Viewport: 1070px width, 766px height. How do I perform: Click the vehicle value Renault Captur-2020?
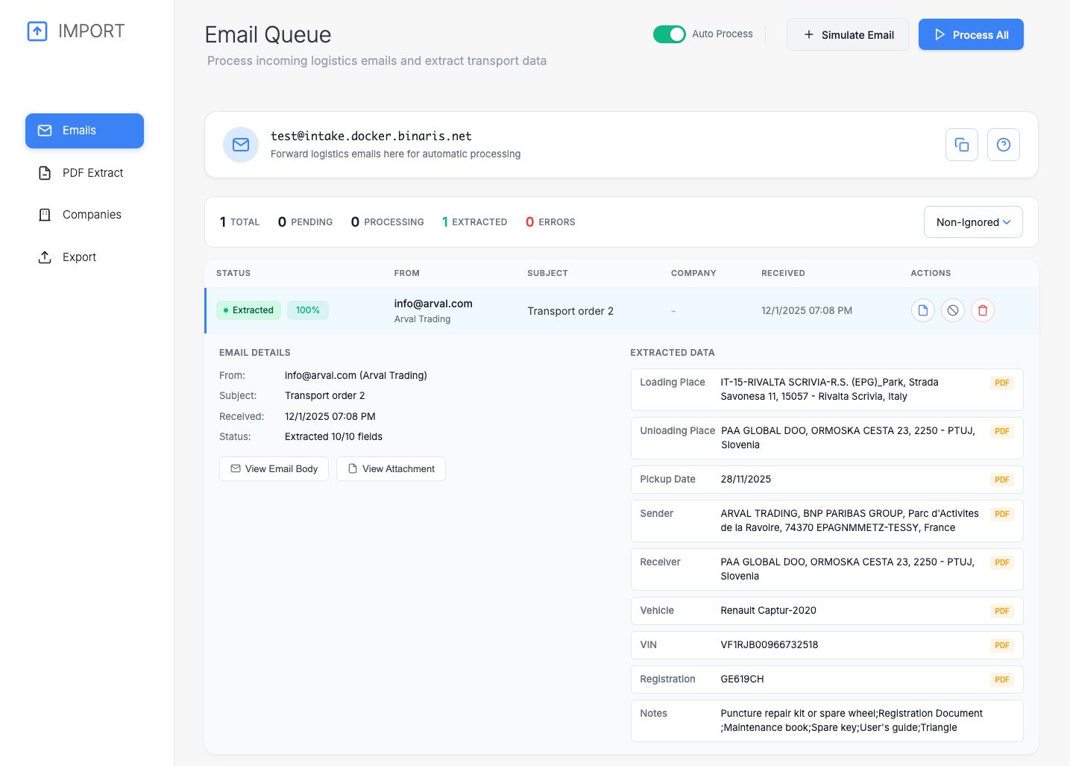click(769, 611)
